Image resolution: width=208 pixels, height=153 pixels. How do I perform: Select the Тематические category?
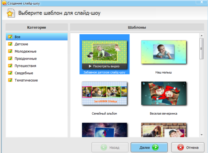[37, 80]
